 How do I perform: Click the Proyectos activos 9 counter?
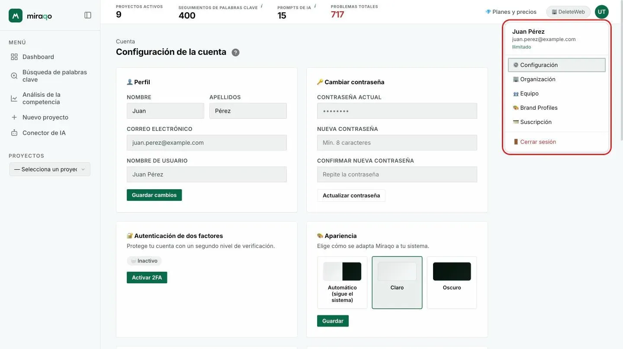pos(139,12)
